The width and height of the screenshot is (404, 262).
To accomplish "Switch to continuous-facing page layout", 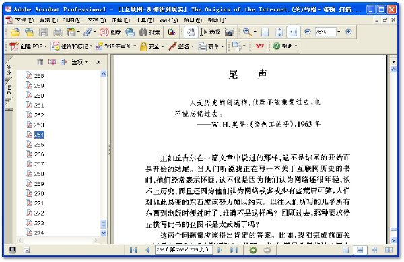I will (x=374, y=250).
